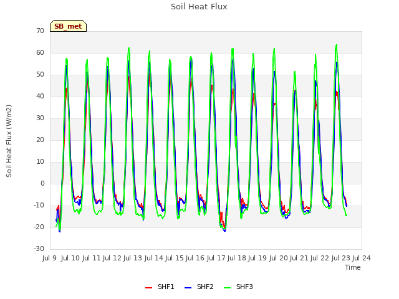Click the Jul 18 x-axis tick label
The width and height of the screenshot is (399, 299).
click(236, 258)
